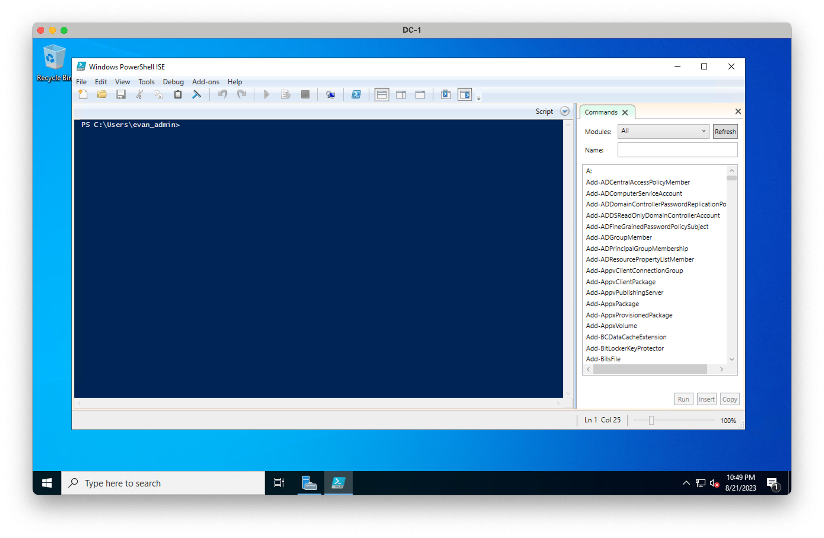Open the Debug menu
824x538 pixels.
173,82
